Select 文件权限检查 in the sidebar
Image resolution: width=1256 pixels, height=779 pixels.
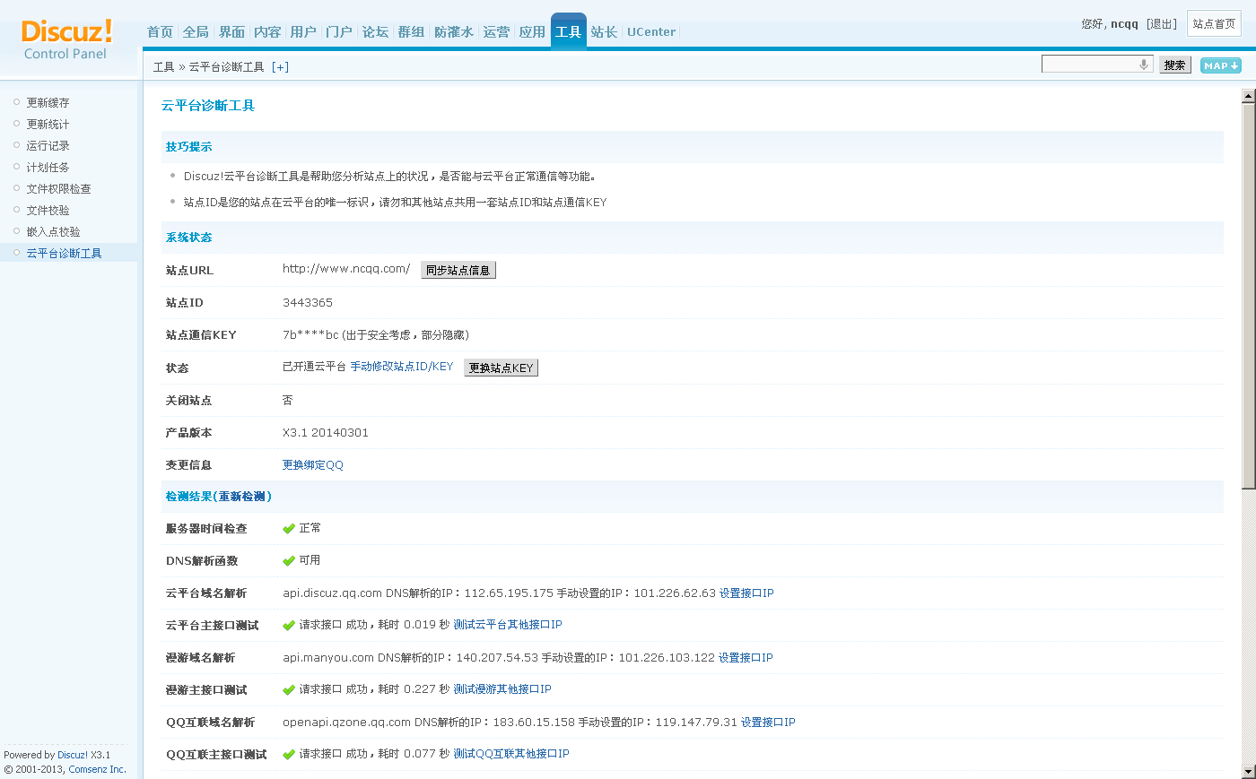pos(58,189)
